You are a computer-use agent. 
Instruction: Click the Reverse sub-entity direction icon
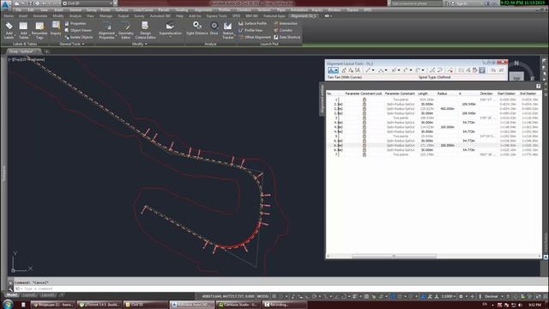point(440,70)
